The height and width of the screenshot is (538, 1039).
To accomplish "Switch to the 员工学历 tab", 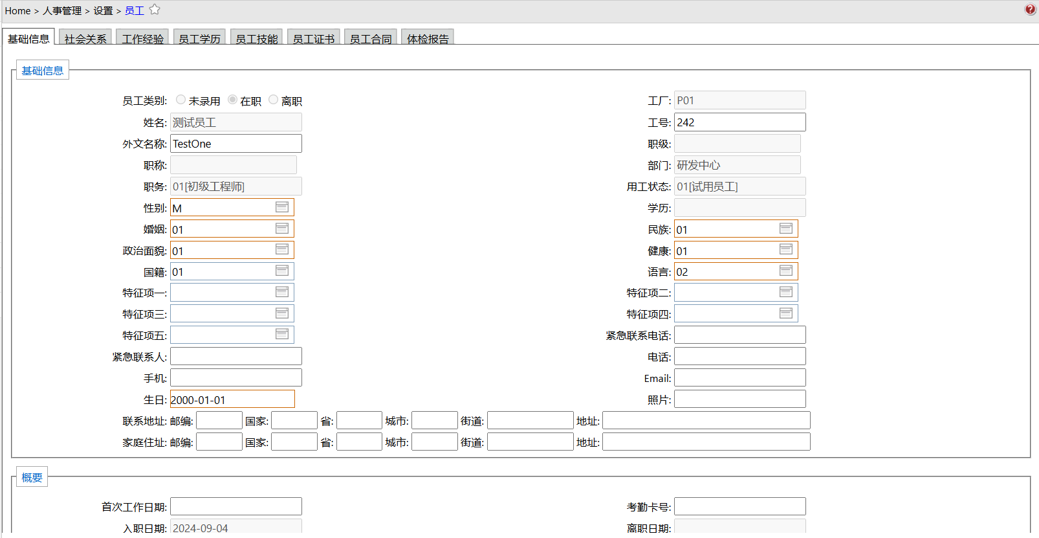I will pyautogui.click(x=199, y=38).
